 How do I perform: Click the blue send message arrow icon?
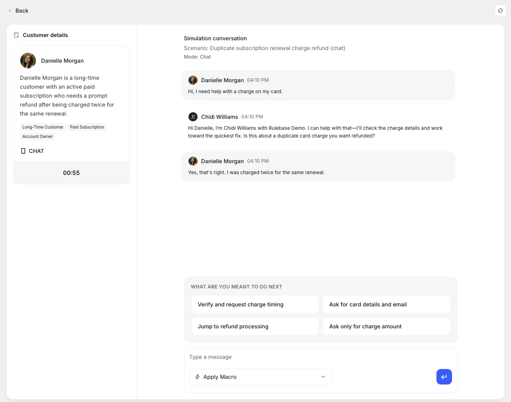444,377
